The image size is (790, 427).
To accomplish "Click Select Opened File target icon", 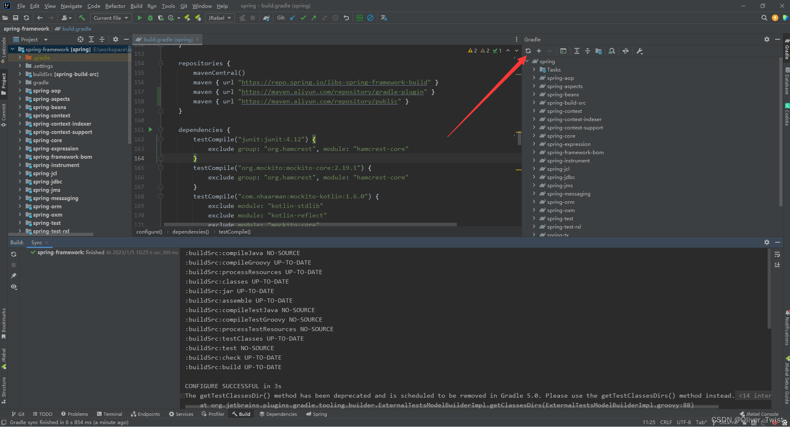I will (x=81, y=39).
